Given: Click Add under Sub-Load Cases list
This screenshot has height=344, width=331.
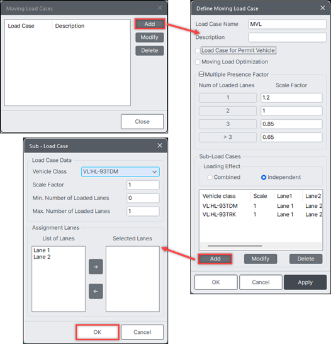Looking at the screenshot, I should click(x=215, y=259).
